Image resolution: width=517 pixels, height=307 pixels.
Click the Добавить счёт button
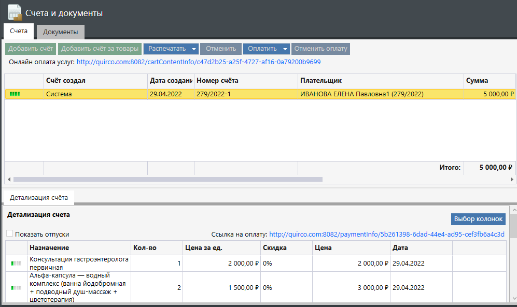[31, 49]
